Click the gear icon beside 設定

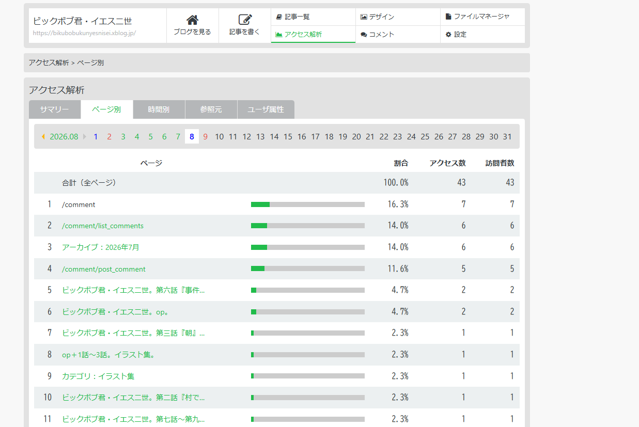[x=448, y=35]
